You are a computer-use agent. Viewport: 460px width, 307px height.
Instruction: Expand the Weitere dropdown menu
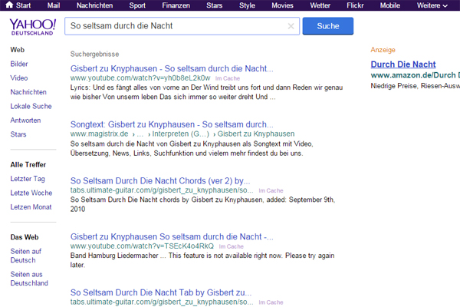point(433,5)
